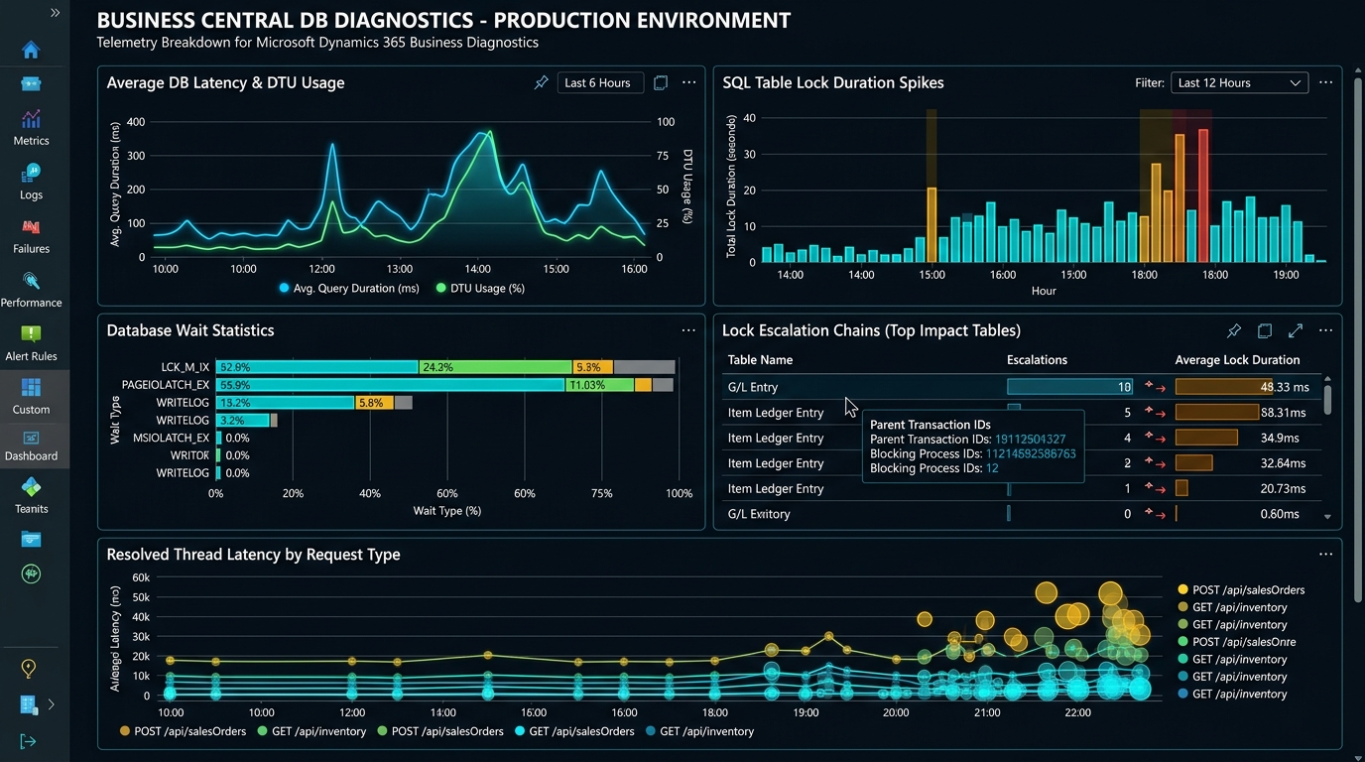Click Blocking Process ID 11214592586763 link
This screenshot has width=1365, height=762.
(x=1030, y=453)
